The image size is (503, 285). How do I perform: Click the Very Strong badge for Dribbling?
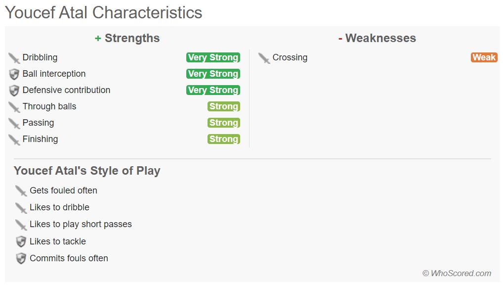[213, 57]
